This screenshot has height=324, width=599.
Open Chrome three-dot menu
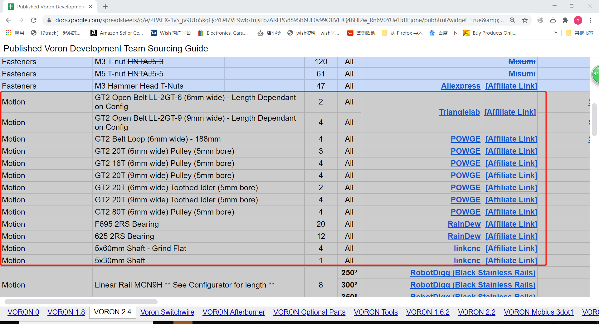coord(590,20)
